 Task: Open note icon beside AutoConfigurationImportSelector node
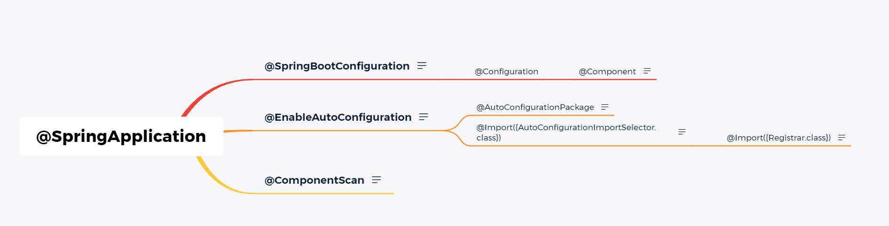point(682,132)
